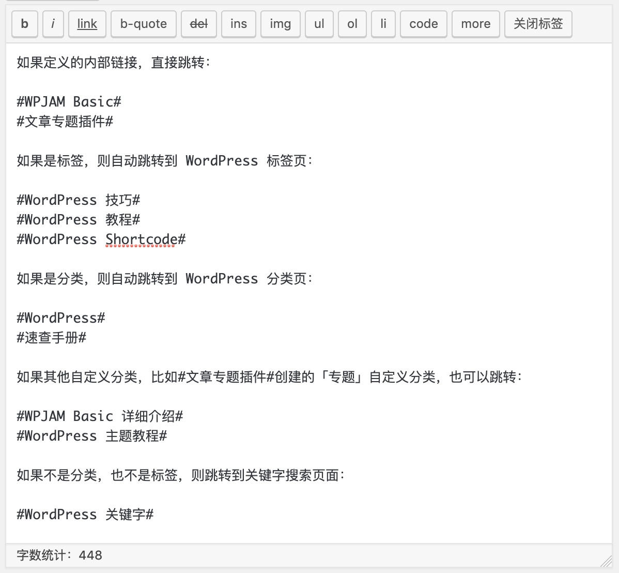Click the 关闭标签 close tags button
Screen dimensions: 619x573
pyautogui.click(x=538, y=24)
